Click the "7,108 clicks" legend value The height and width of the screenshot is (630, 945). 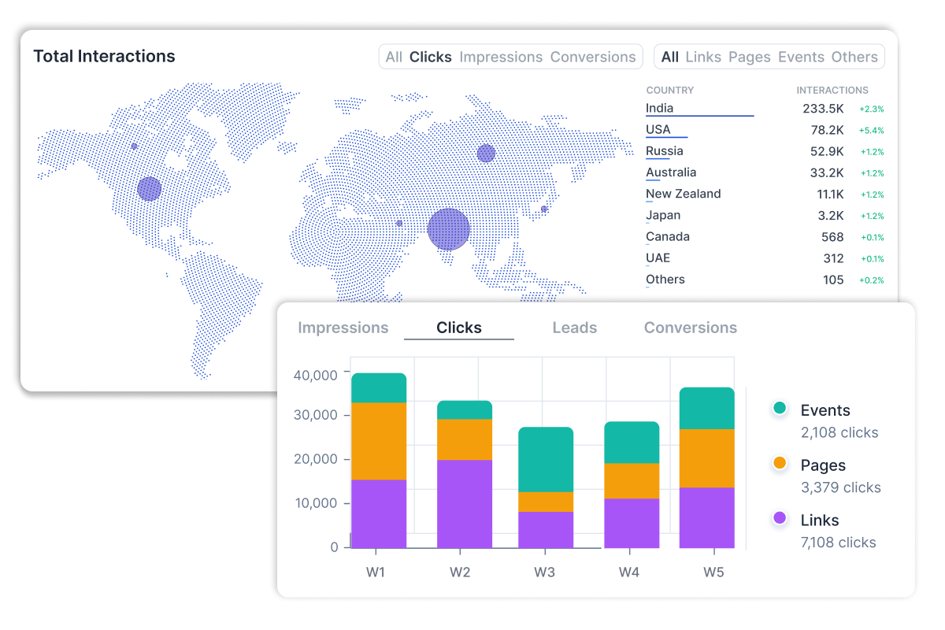[838, 542]
